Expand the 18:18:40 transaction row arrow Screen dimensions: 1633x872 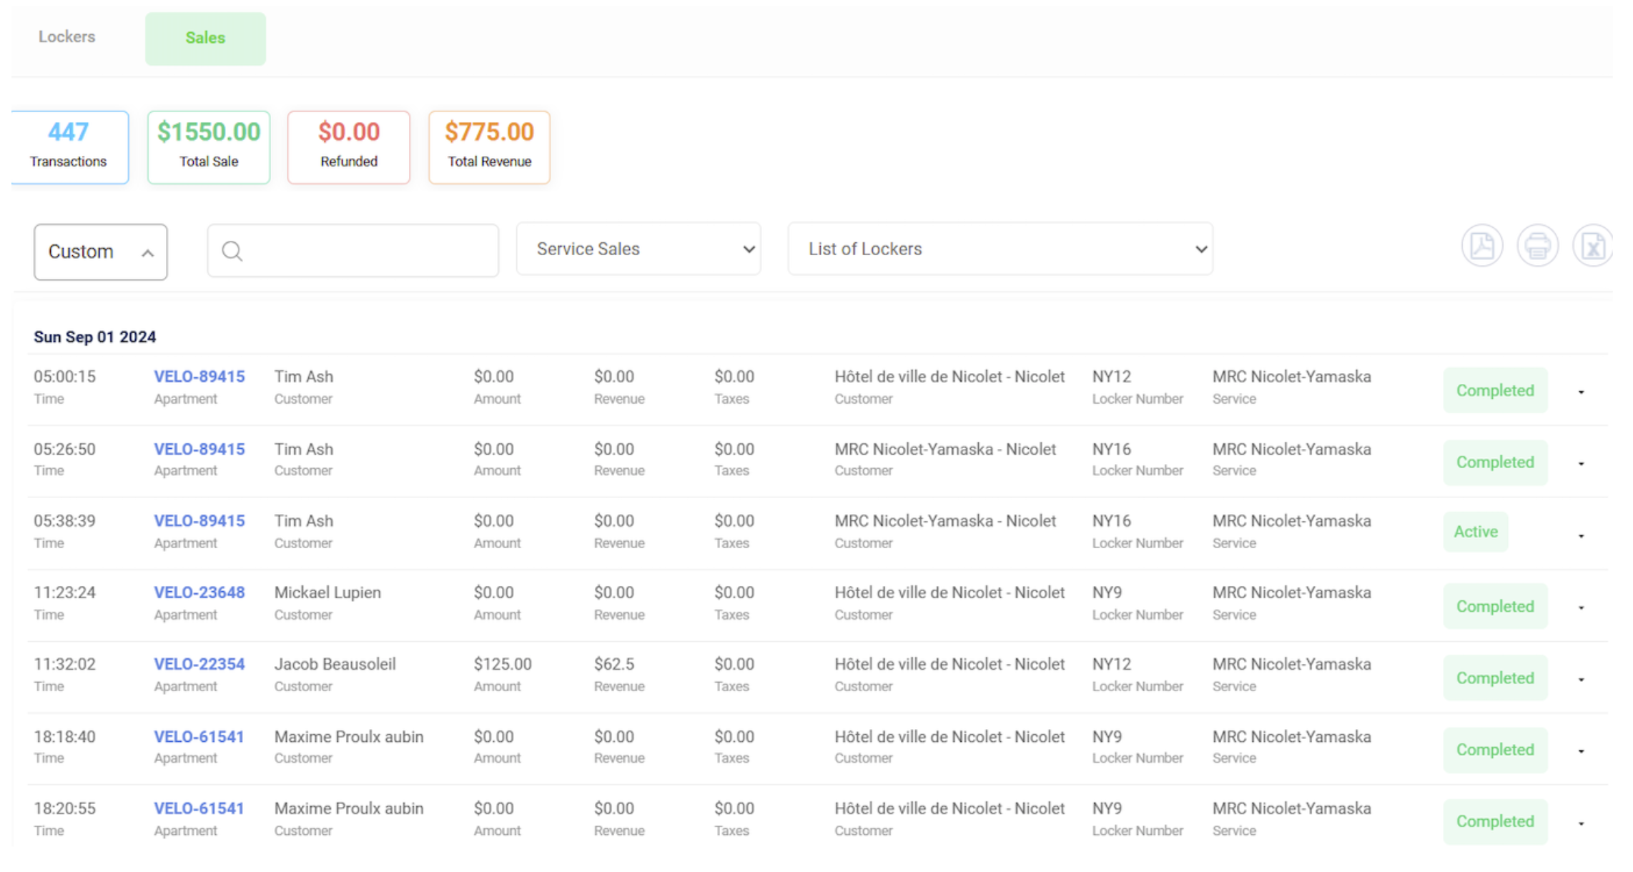point(1582,751)
